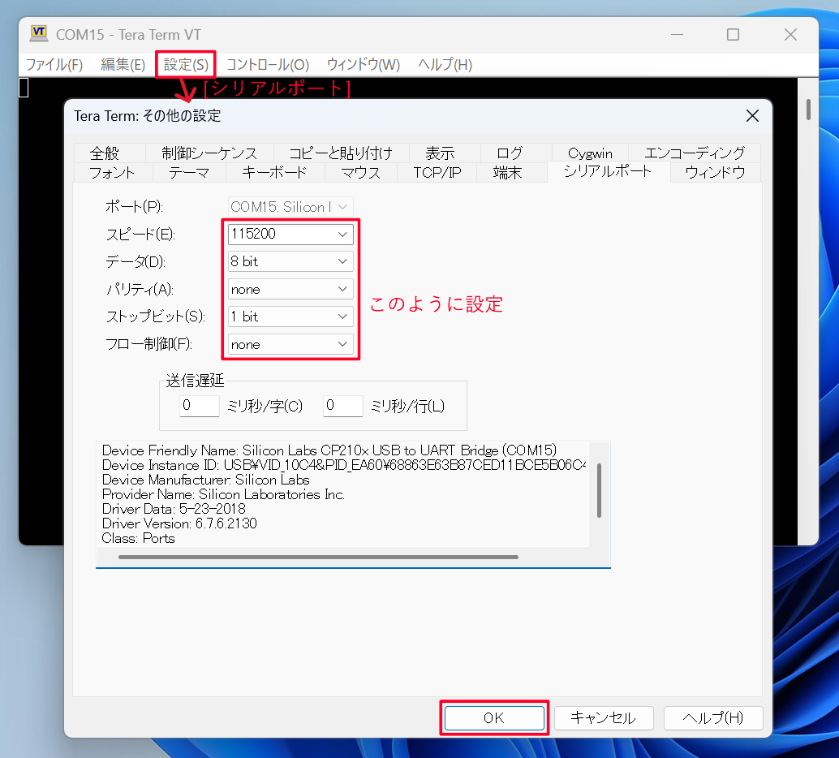The width and height of the screenshot is (839, 758).
Task: Click the OK button
Action: point(494,718)
